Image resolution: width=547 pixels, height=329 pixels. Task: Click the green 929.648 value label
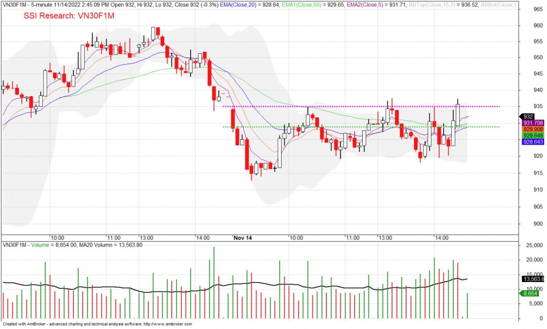coord(533,135)
